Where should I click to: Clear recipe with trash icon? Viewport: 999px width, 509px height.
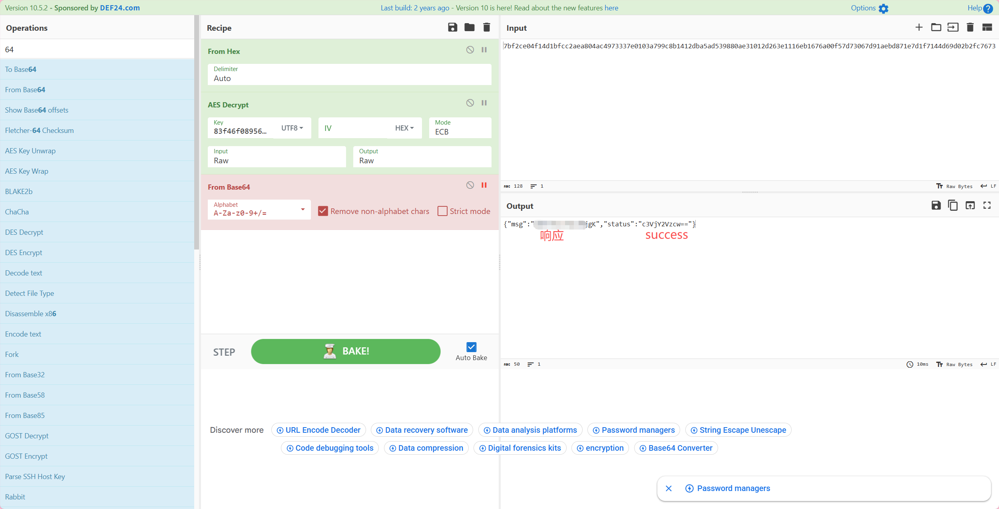(x=486, y=27)
